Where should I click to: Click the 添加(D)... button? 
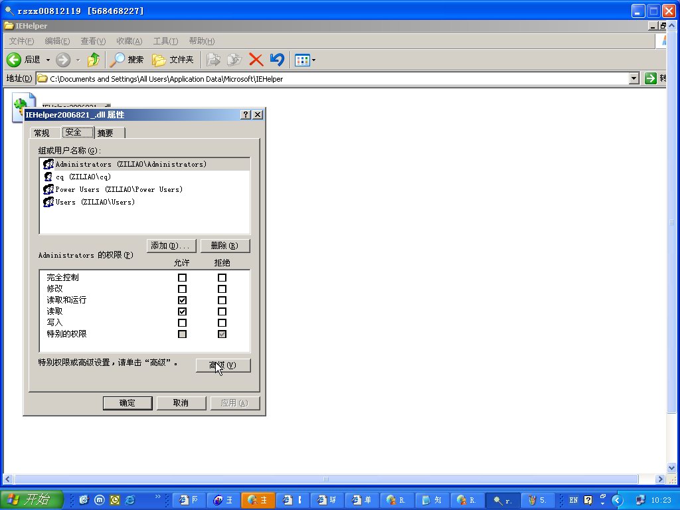(171, 246)
